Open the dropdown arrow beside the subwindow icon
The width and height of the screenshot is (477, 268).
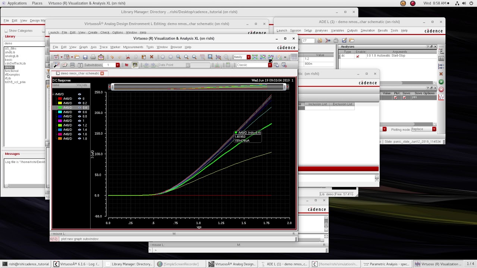pyautogui.click(x=72, y=57)
